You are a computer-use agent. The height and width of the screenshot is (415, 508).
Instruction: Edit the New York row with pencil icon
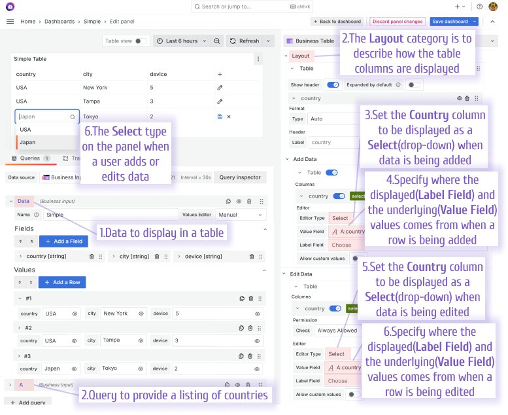point(220,88)
